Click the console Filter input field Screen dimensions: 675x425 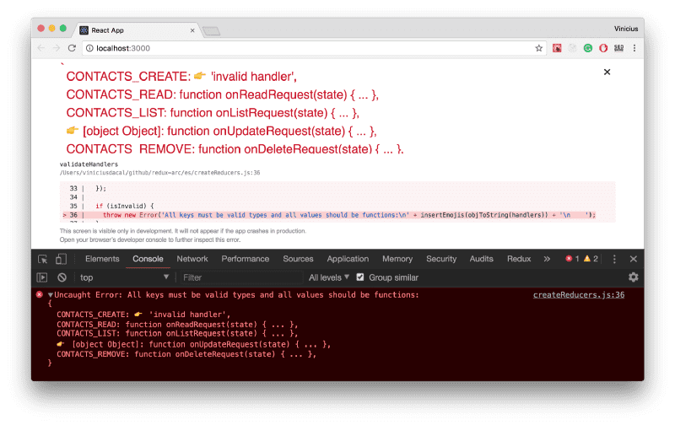(240, 277)
